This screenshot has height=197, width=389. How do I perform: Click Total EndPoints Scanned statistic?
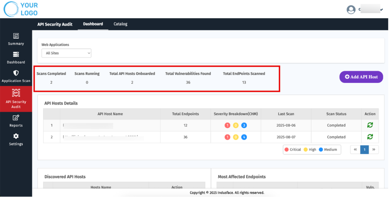[244, 78]
